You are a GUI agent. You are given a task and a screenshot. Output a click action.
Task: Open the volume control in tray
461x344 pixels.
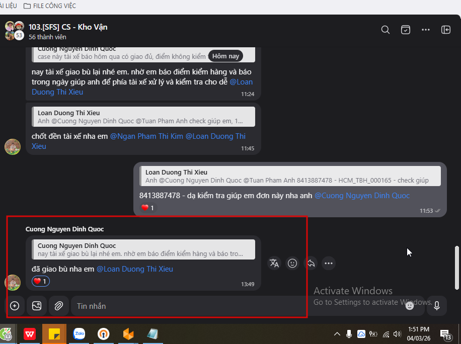click(397, 334)
